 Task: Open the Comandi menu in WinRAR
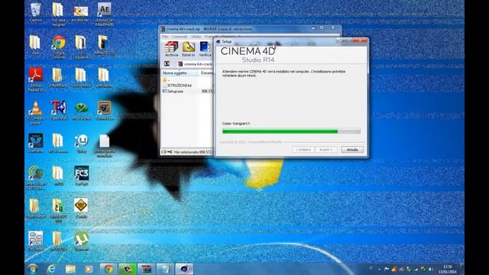coord(180,37)
